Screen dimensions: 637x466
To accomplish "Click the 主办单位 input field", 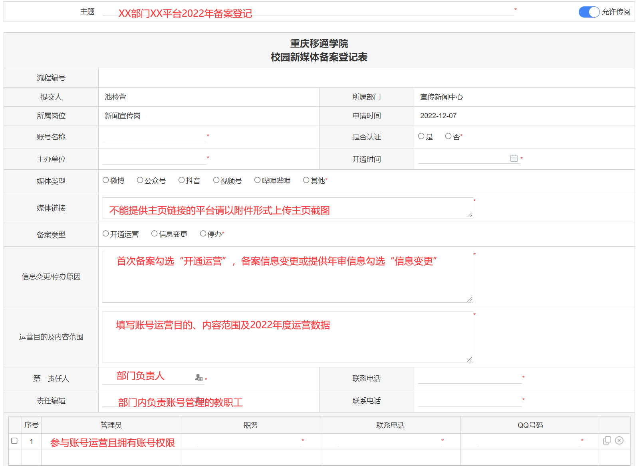I will point(154,159).
